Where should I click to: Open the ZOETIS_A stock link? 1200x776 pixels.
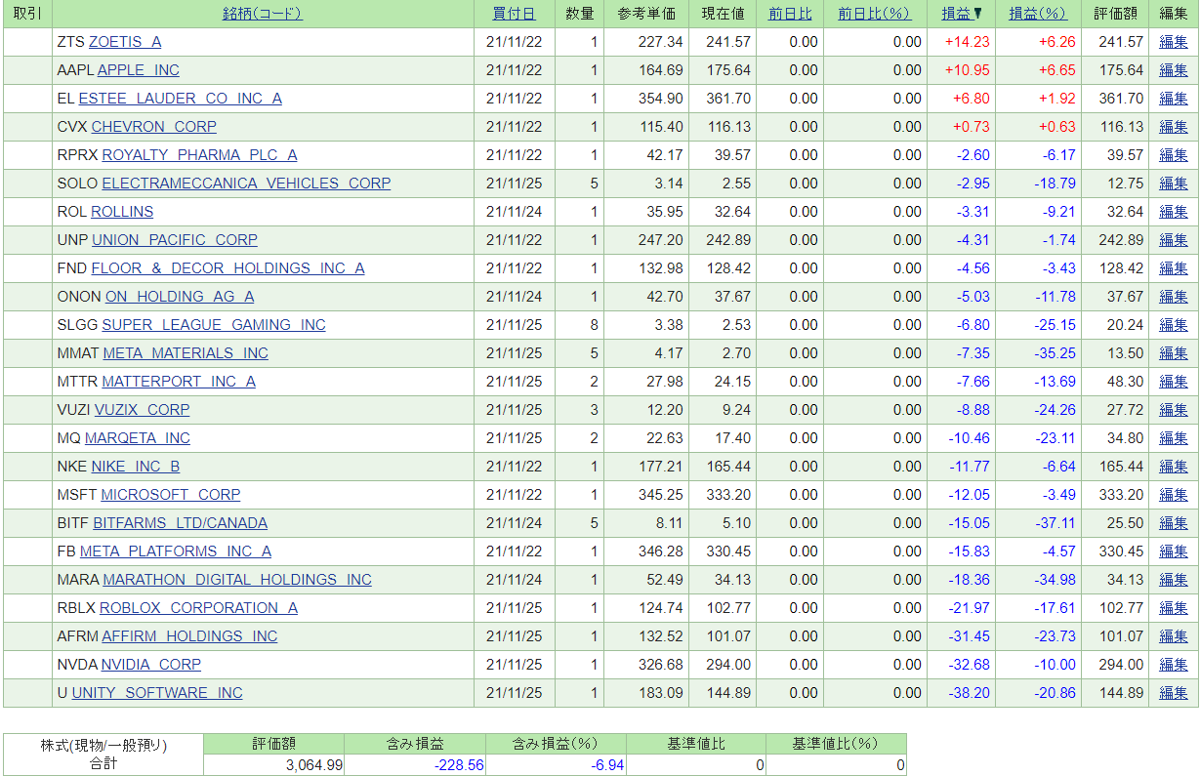(x=125, y=42)
